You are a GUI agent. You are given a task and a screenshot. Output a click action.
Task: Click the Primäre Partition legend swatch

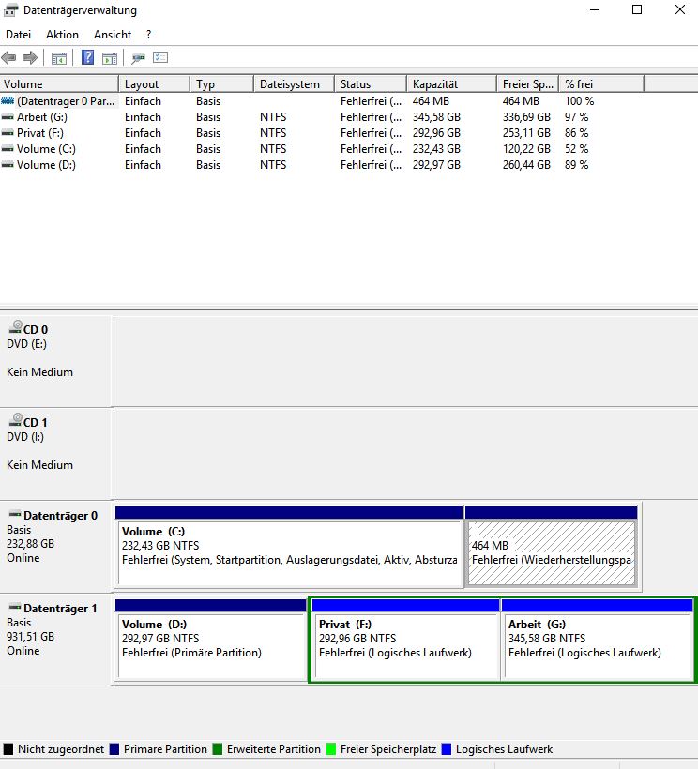114,749
